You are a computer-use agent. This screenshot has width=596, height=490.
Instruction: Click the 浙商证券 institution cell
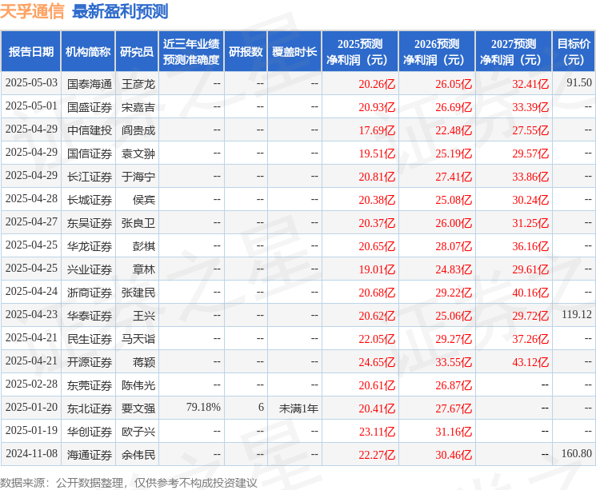pos(90,293)
